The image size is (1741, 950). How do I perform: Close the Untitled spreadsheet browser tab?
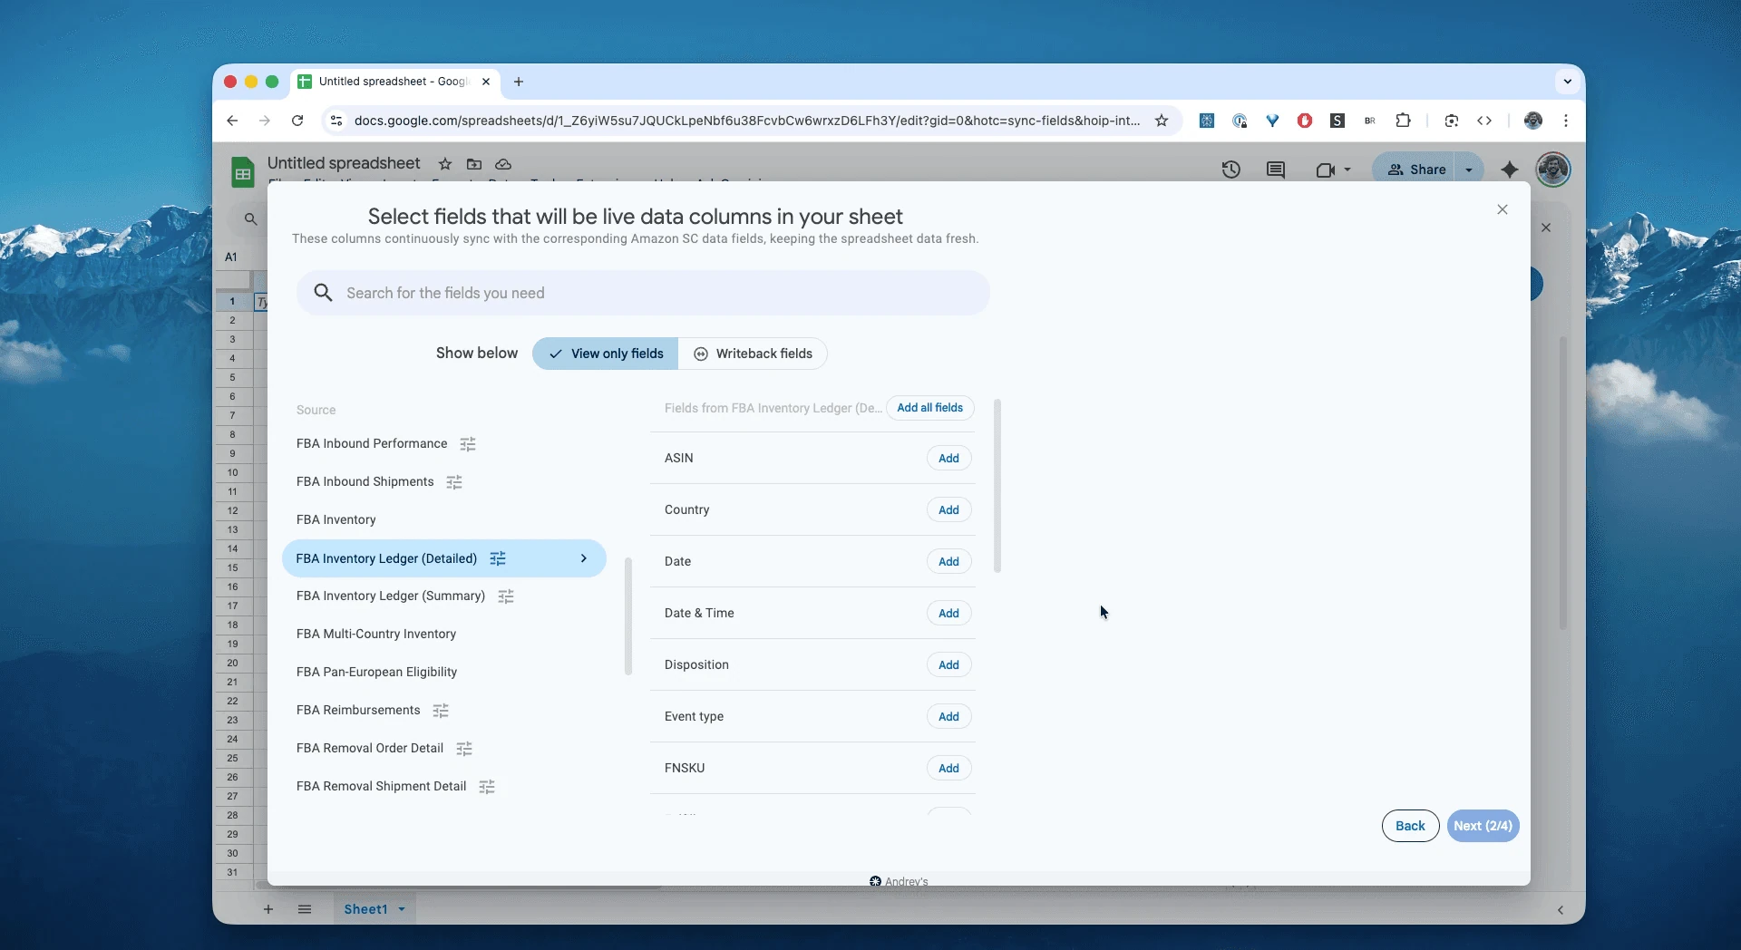[x=486, y=82]
